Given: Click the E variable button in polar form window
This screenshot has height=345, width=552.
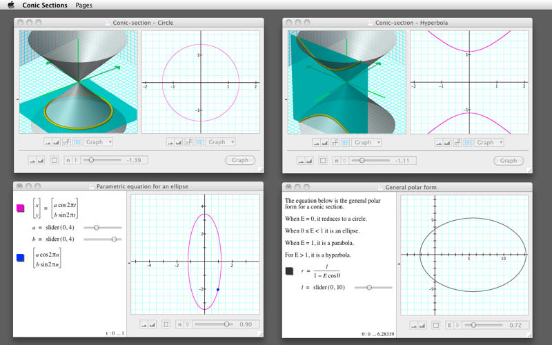Looking at the screenshot, I should point(450,325).
